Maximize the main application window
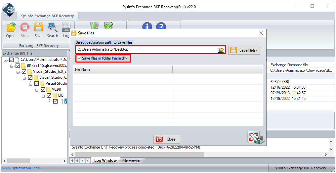This screenshot has height=173, width=336. [312, 6]
